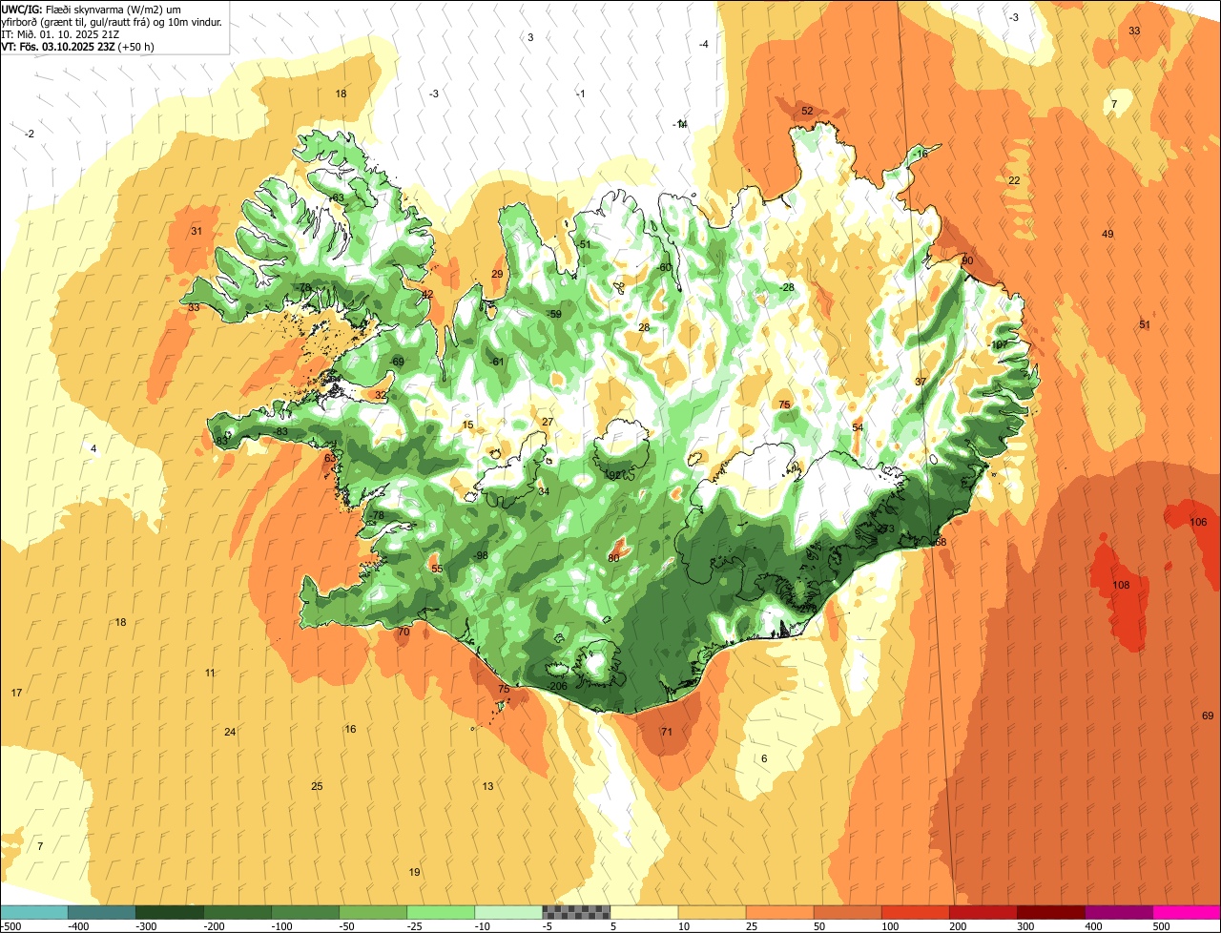
Task: Click the '58' value on the southeast coast
Action: 941,542
